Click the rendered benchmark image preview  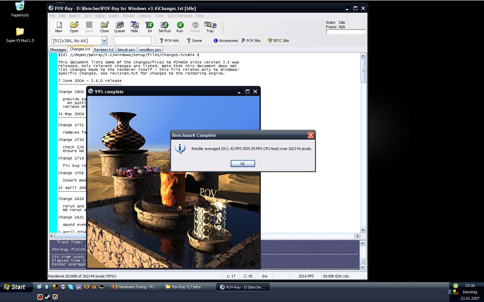[173, 182]
